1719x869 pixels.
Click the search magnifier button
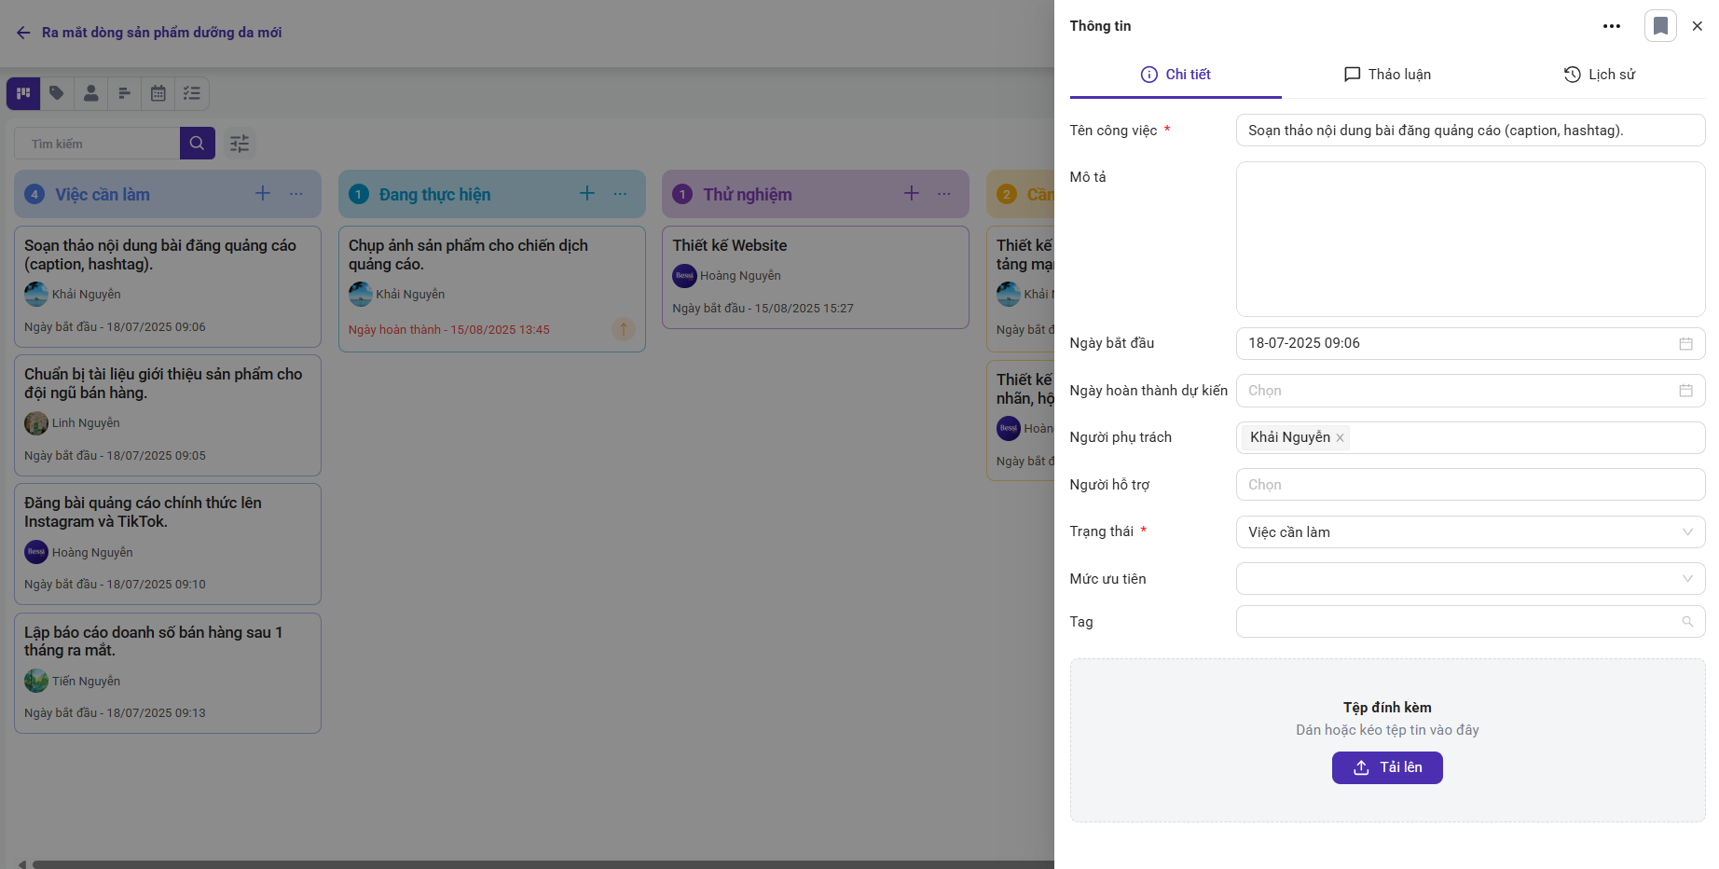(x=197, y=144)
